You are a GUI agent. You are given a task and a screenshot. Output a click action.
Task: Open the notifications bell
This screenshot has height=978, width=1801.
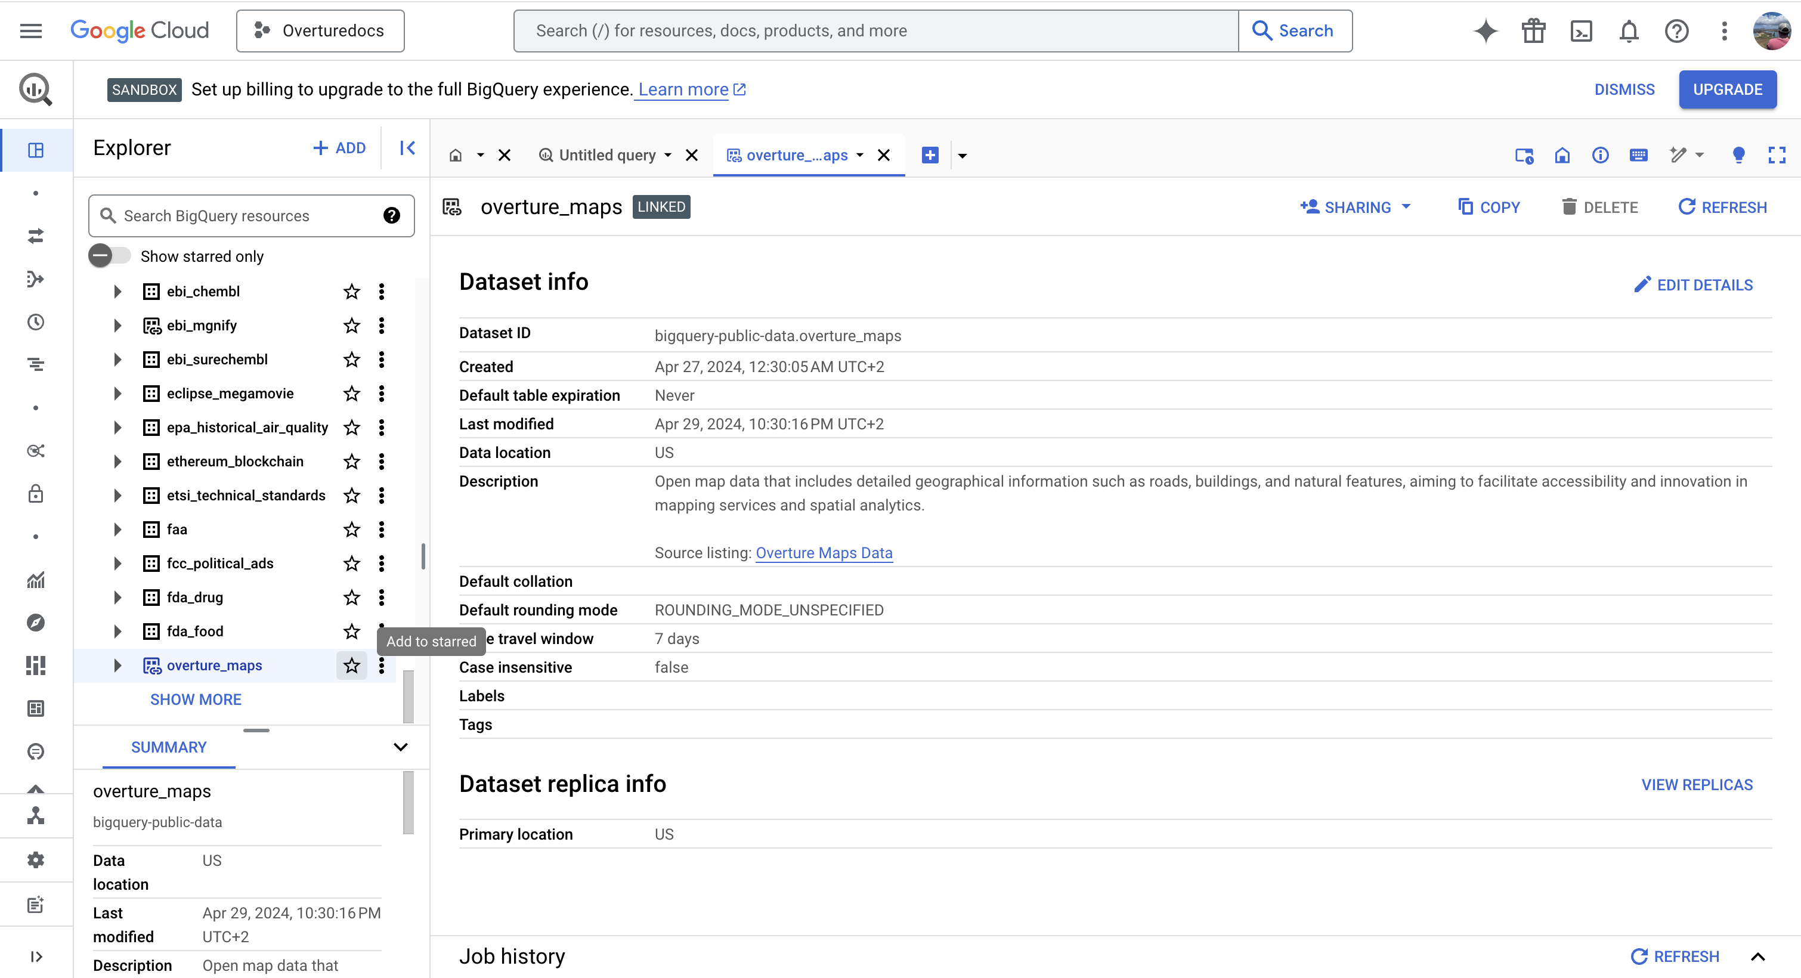coord(1628,31)
